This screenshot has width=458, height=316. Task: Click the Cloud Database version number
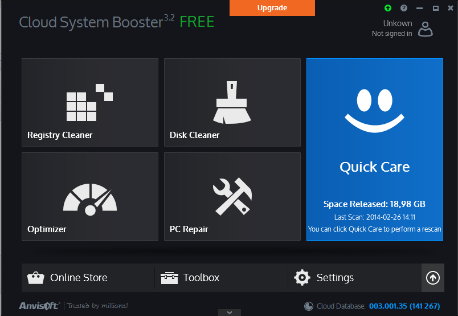404,306
